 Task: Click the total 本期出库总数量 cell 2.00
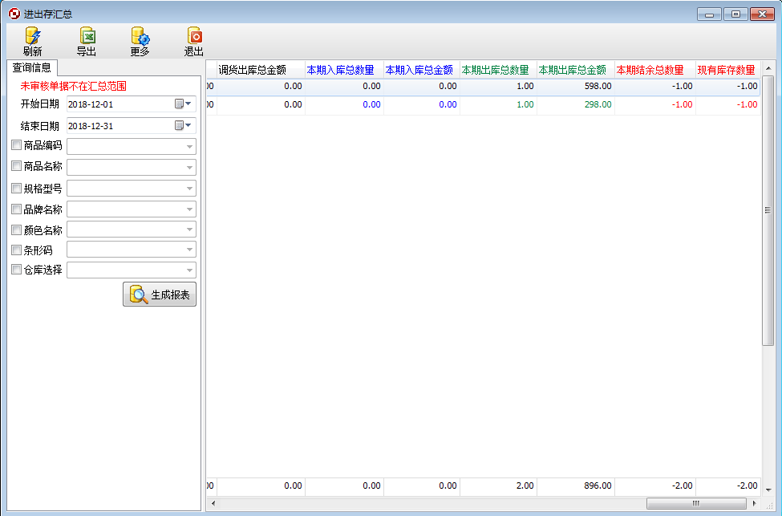[498, 486]
